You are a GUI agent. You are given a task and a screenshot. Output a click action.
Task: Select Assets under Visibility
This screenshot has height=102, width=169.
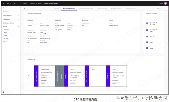click(6, 33)
